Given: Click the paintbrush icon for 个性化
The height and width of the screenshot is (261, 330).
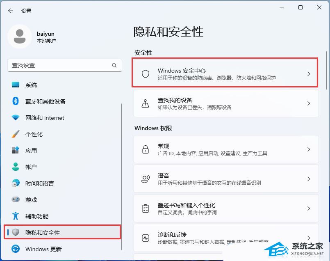Looking at the screenshot, I should (16, 134).
